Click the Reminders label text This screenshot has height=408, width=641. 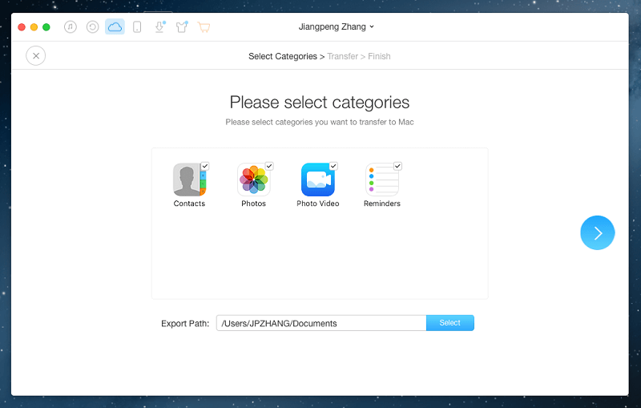pos(382,204)
